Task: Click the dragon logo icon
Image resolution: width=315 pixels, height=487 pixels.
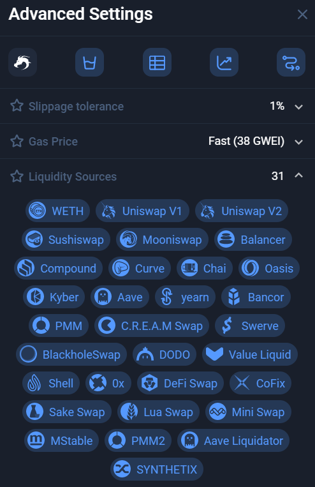Action: [x=23, y=62]
